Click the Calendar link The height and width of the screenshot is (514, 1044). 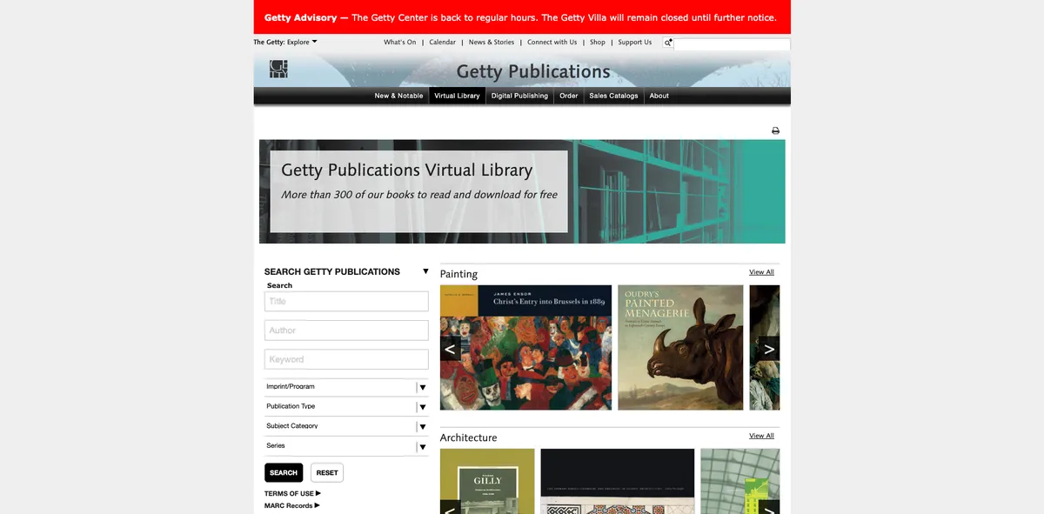442,42
